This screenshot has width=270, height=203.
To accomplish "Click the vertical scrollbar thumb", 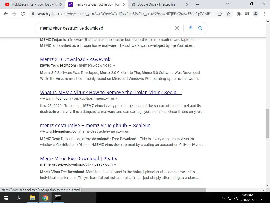I will tap(268, 124).
